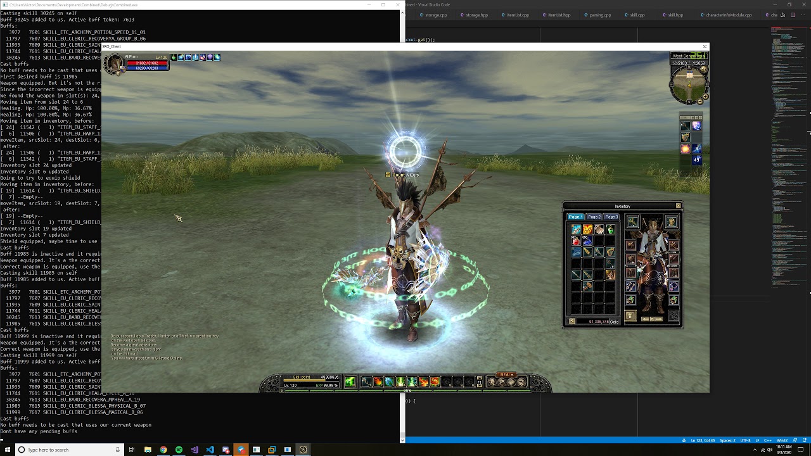
Task: Click the gold coin icon next to the gold amount
Action: point(572,321)
